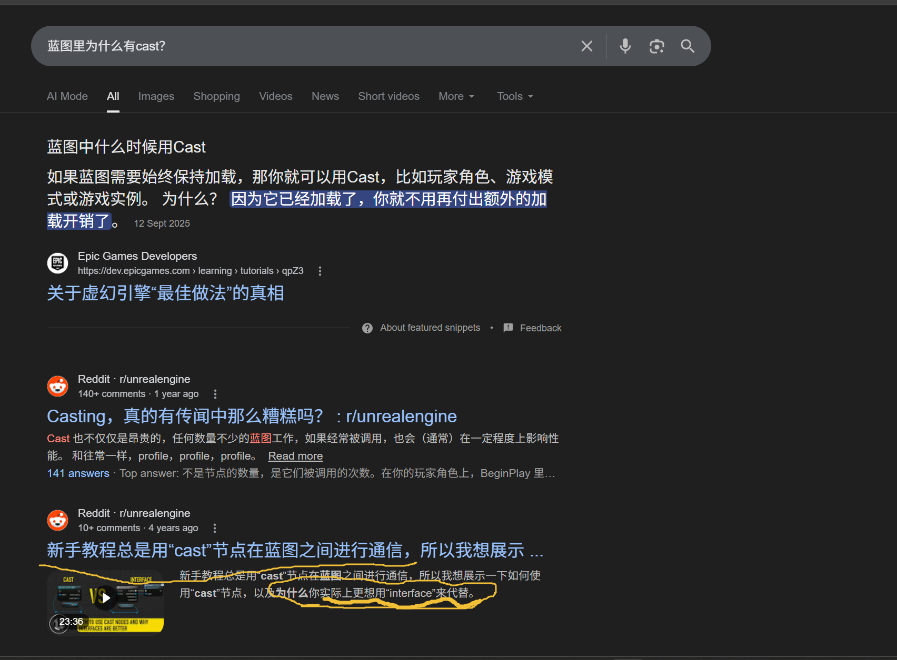Select the All results tab
Screen dimensions: 897x660
(113, 96)
